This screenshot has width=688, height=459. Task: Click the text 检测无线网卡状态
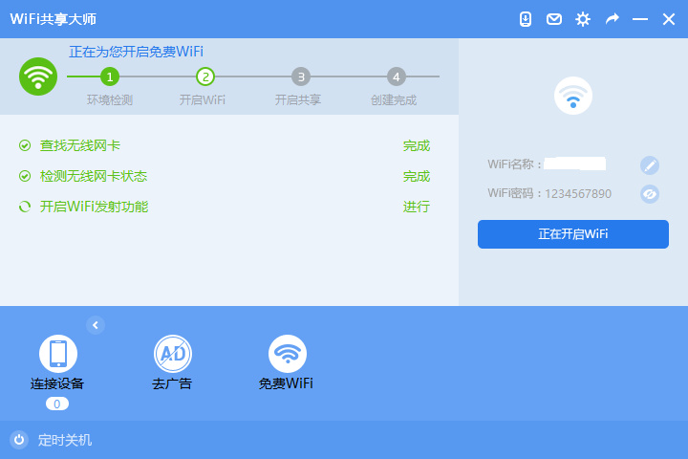[x=94, y=176]
